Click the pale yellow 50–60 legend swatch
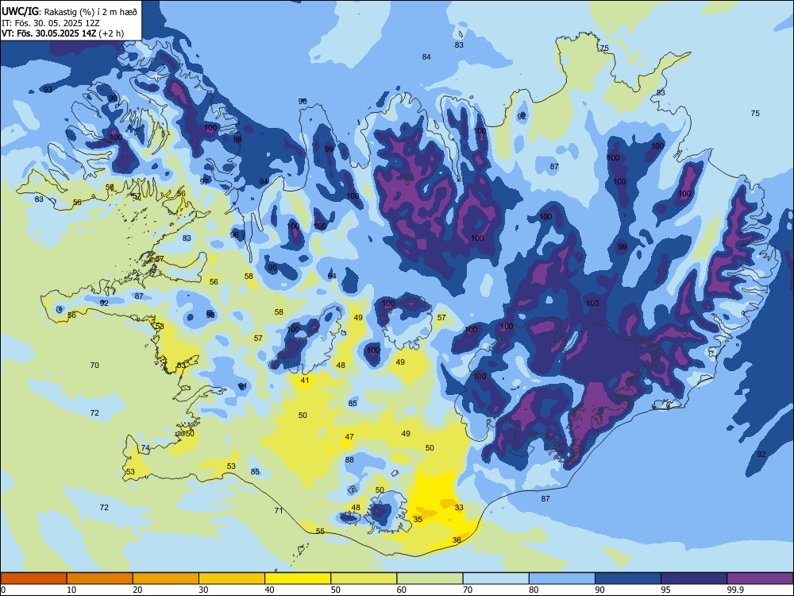Viewport: 794px width, 596px height. [364, 579]
